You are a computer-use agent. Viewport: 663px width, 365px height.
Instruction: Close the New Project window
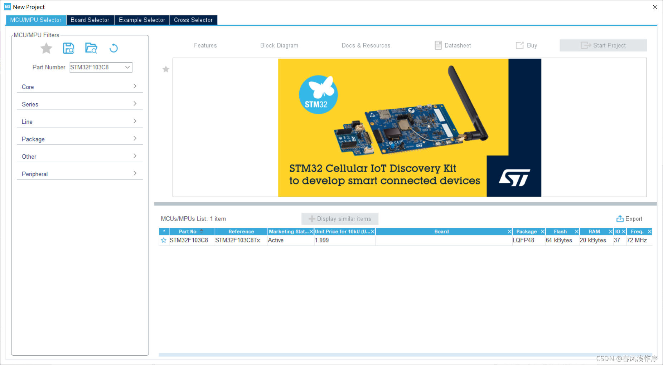[x=655, y=7]
